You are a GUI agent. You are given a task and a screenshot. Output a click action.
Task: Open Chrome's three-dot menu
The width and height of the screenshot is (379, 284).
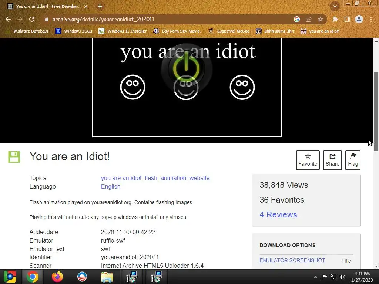pos(371,19)
